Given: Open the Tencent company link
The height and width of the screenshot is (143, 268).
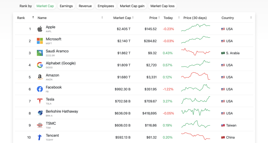Looking at the screenshot, I should (52, 135).
